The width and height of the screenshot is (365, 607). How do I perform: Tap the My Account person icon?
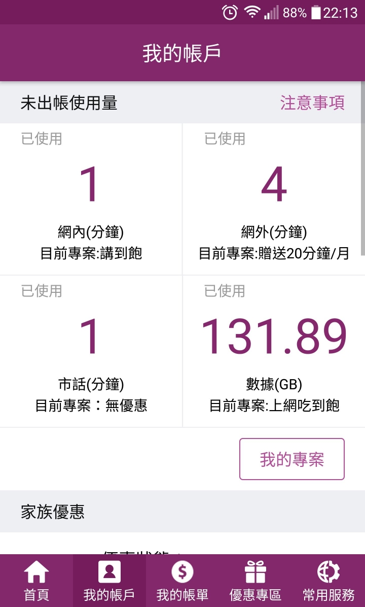(x=109, y=571)
